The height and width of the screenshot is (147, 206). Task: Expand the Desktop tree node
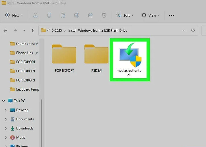6,110
